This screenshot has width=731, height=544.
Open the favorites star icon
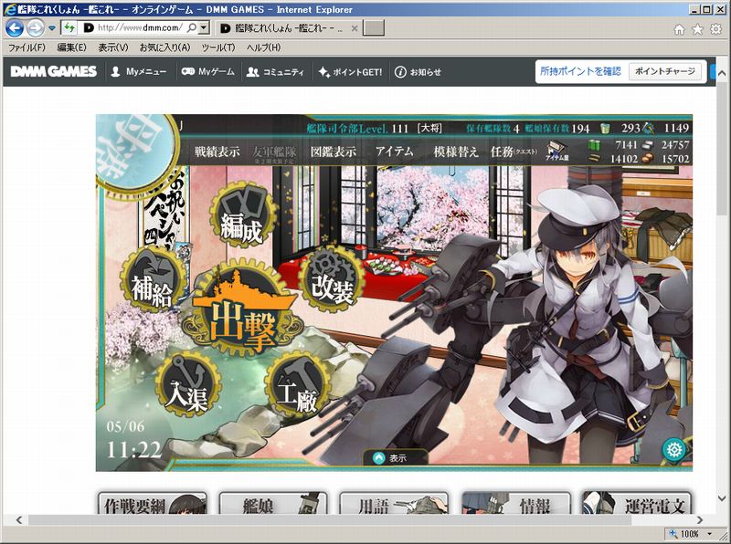(697, 30)
